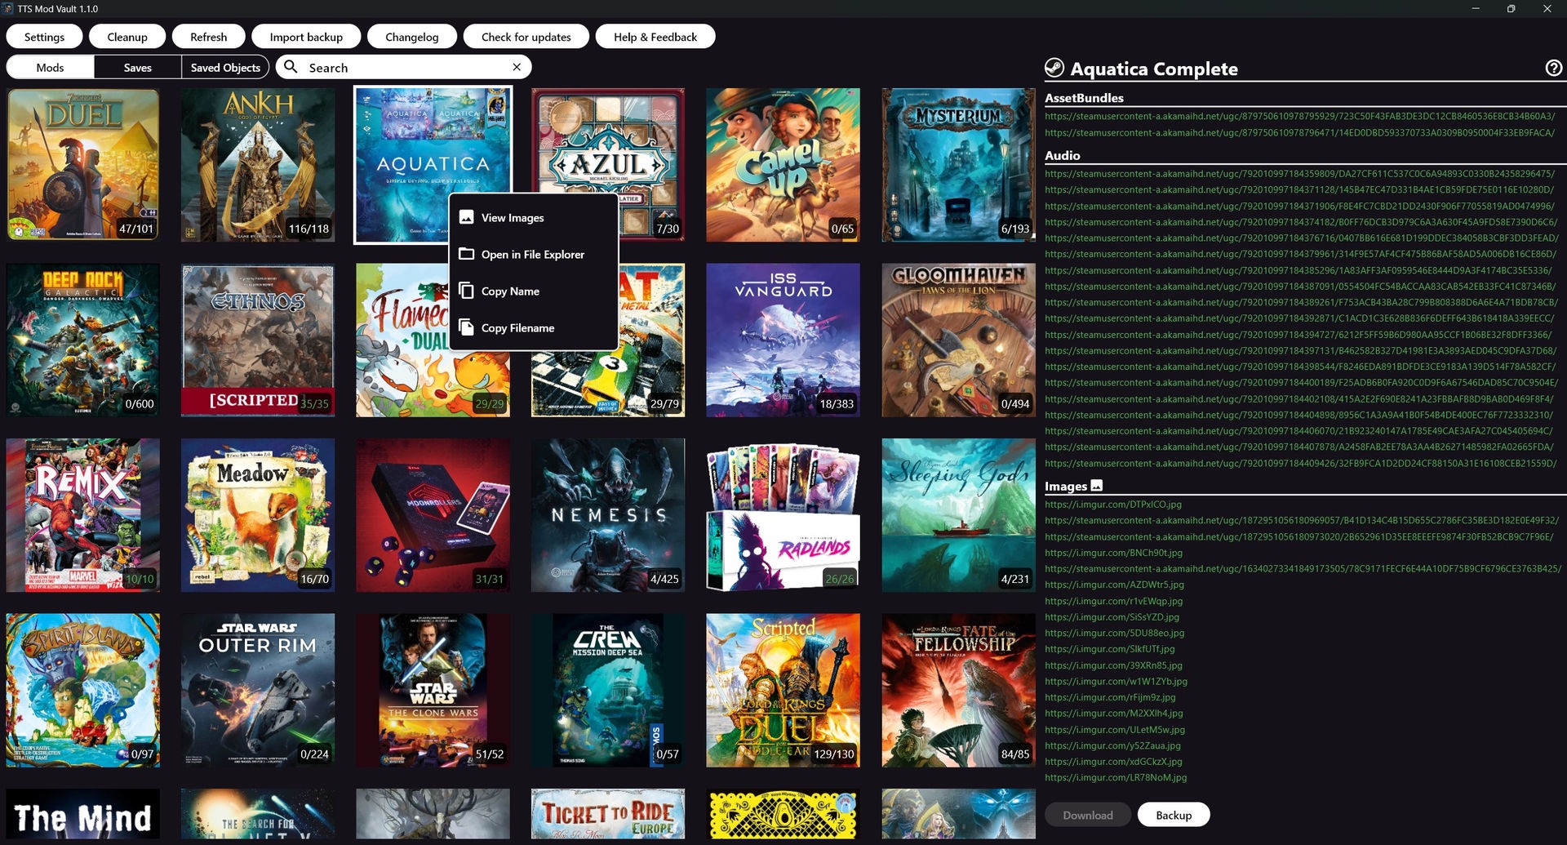
Task: Open the Changelog
Action: [x=412, y=37]
